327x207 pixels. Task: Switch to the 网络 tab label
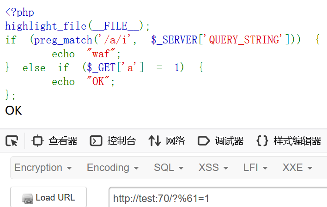(176, 141)
